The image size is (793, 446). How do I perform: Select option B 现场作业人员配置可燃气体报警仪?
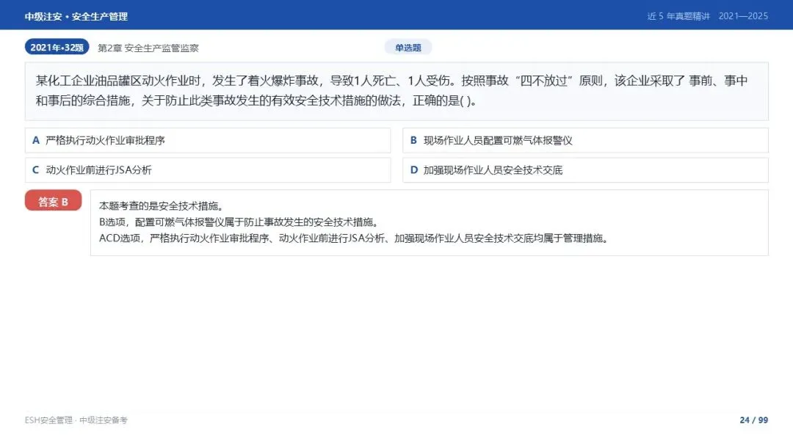[586, 140]
